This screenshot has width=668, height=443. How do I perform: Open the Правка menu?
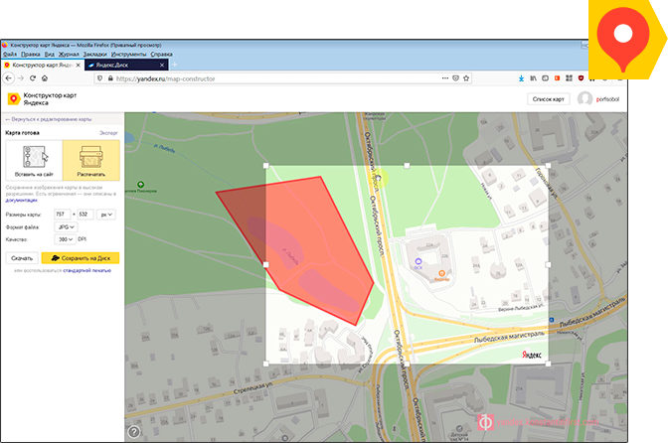(x=31, y=54)
